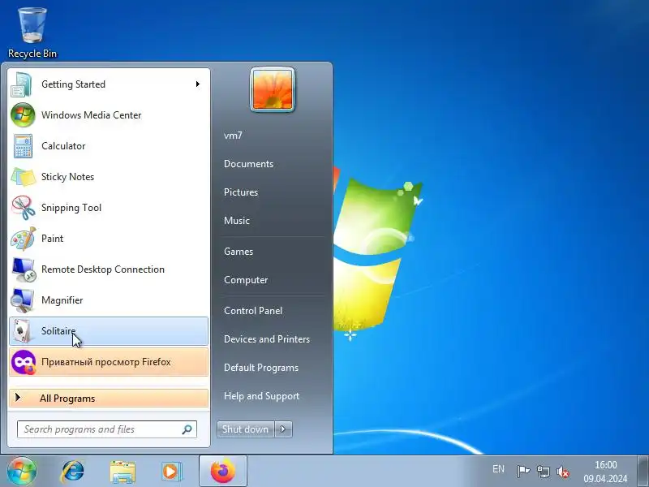Select the Remote Desktop Connection label
The width and height of the screenshot is (649, 487).
pyautogui.click(x=103, y=269)
